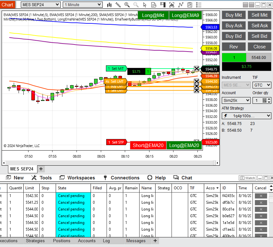Add a new chart tab with plus
This screenshot has width=273, height=247.
click(x=41, y=169)
